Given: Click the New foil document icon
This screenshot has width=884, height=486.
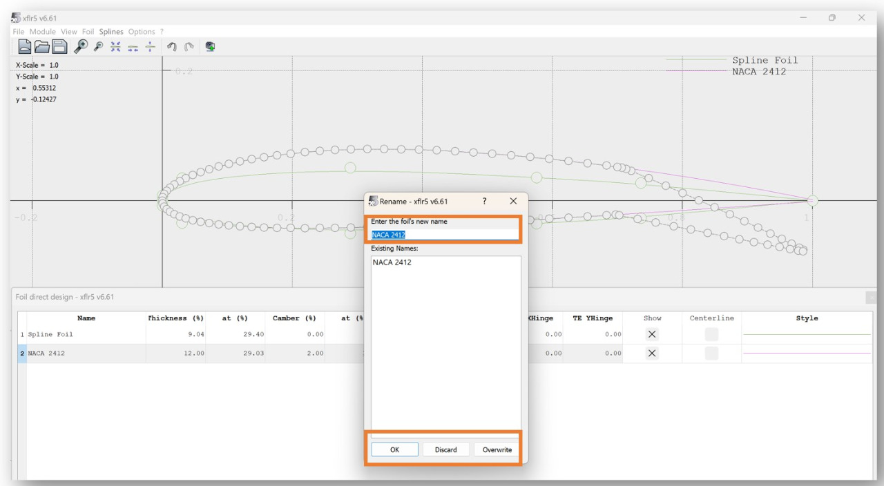Looking at the screenshot, I should point(25,47).
